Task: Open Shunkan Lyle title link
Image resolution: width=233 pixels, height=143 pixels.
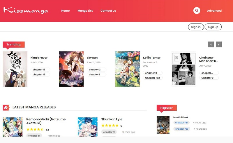Action: tap(112, 119)
